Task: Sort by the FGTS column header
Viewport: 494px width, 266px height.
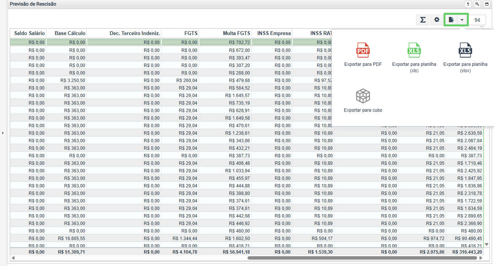Action: (x=180, y=33)
